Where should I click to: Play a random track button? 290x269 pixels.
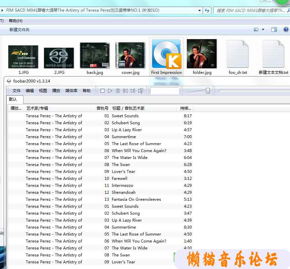coord(141,91)
